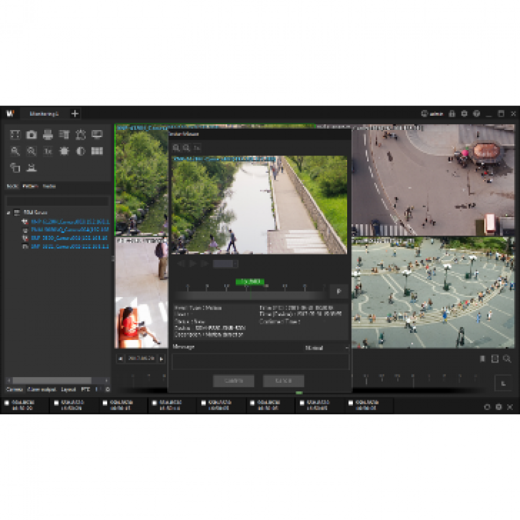Click the Confirm button in event viewer
The height and width of the screenshot is (520, 520).
click(x=233, y=381)
